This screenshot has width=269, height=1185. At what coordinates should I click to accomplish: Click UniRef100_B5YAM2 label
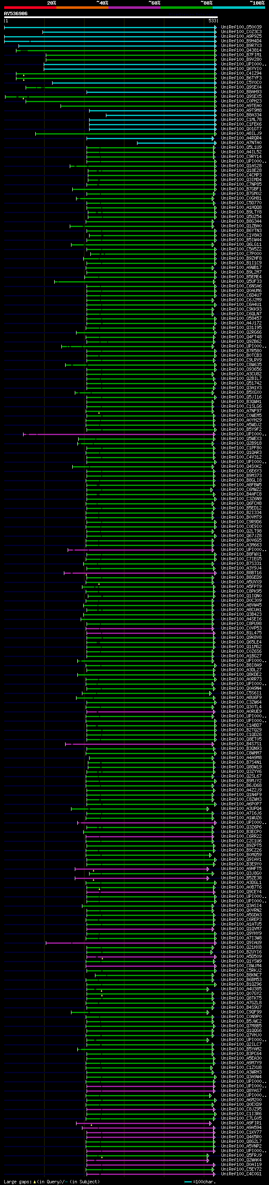241,1049
